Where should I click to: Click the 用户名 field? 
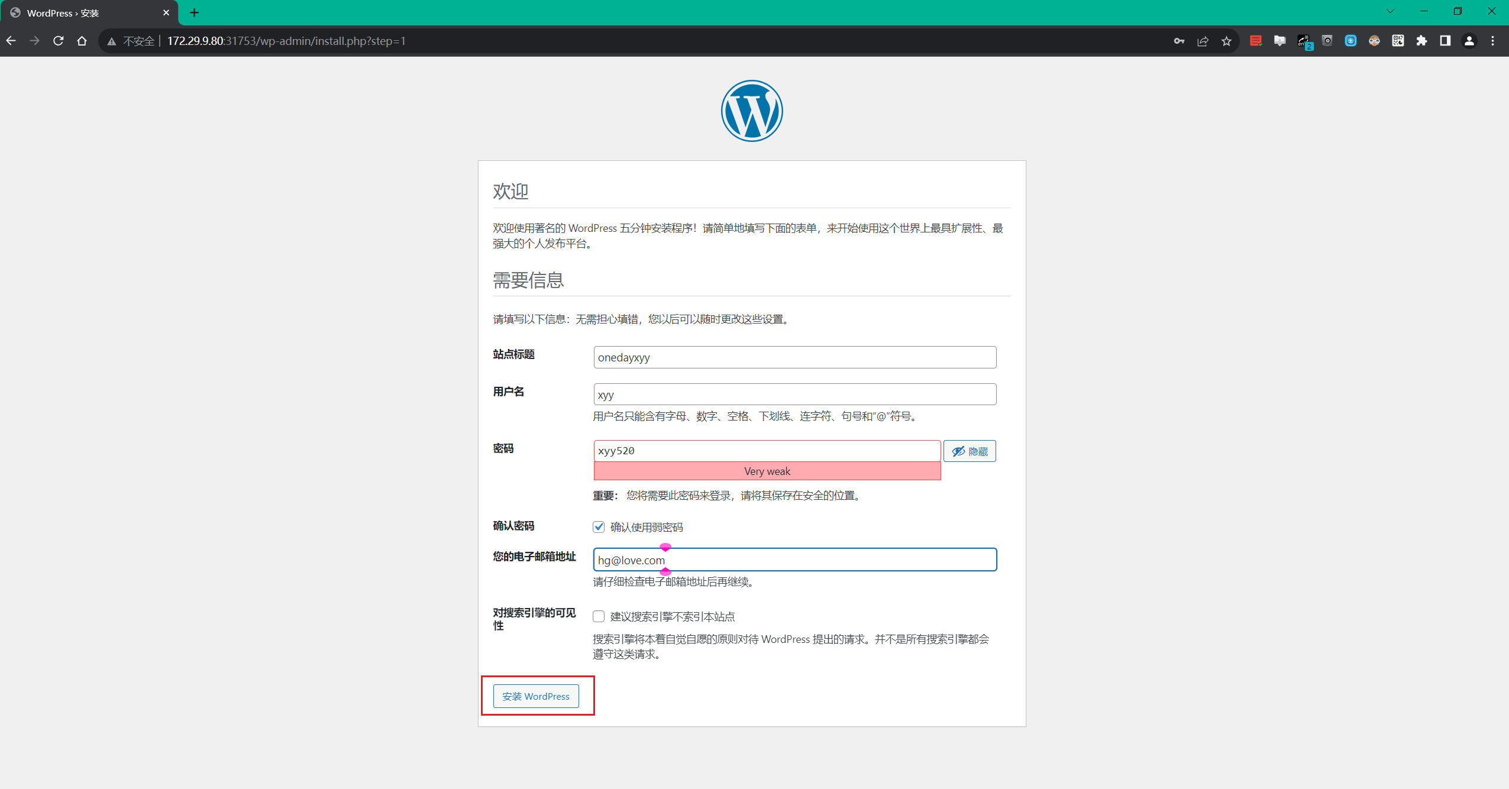795,394
